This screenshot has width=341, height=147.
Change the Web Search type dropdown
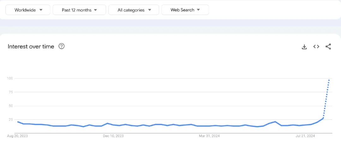(x=185, y=10)
